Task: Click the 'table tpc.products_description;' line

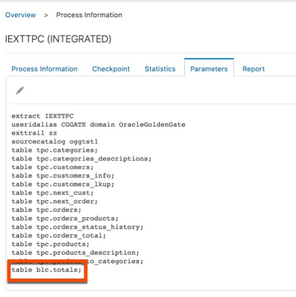Action: 75,253
